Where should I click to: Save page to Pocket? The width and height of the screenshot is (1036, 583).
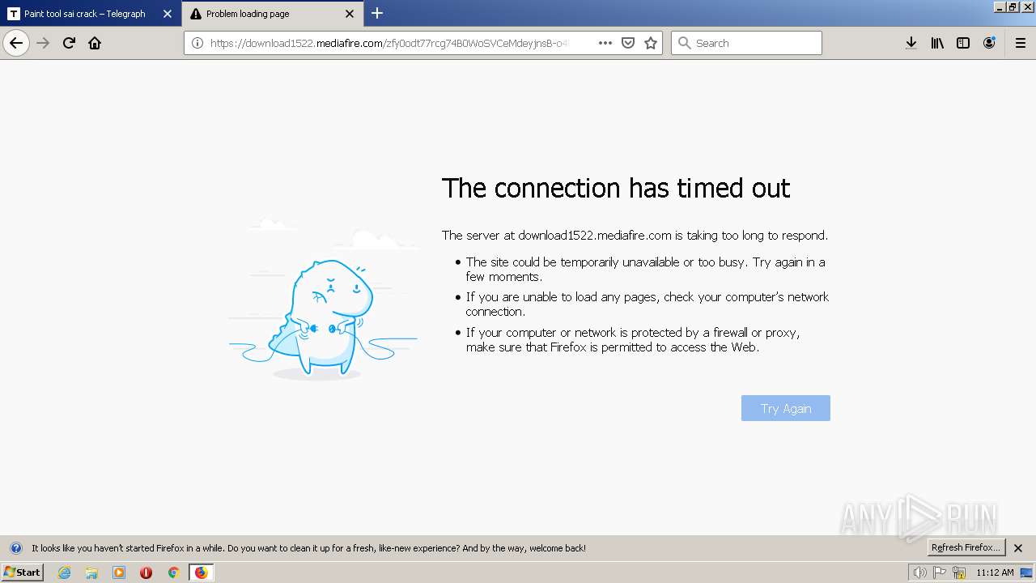pos(628,43)
